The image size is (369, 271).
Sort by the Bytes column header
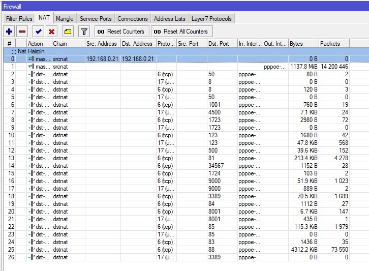click(303, 44)
